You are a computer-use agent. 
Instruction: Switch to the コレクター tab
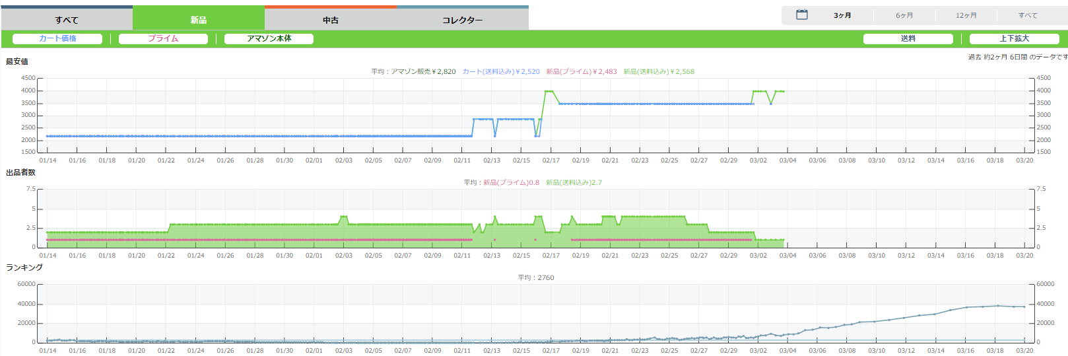[462, 20]
